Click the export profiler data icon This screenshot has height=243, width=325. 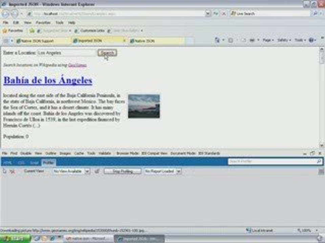(97, 171)
